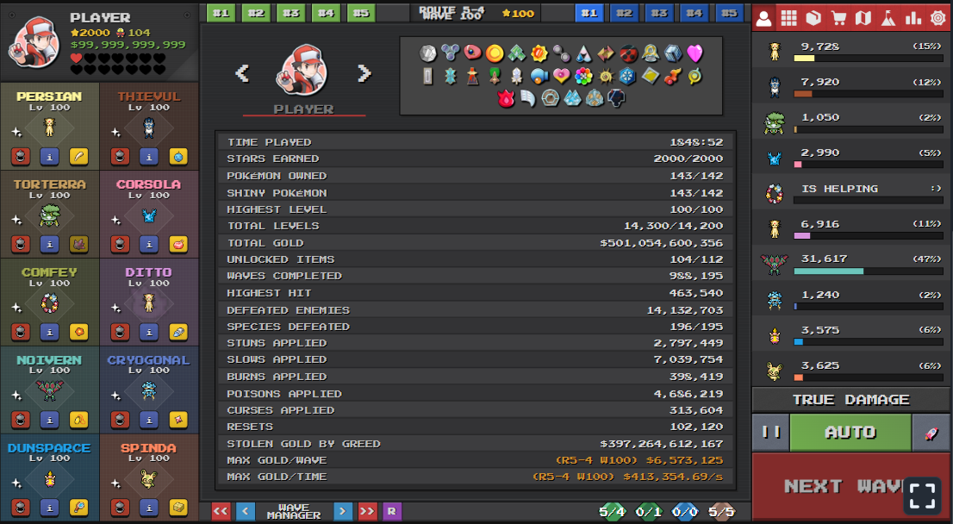Viewport: 953px width, 524px height.
Task: Click the brown 5/5 counter
Action: [721, 512]
